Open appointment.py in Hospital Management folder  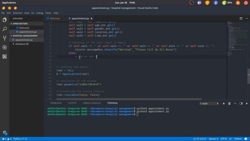[27, 40]
